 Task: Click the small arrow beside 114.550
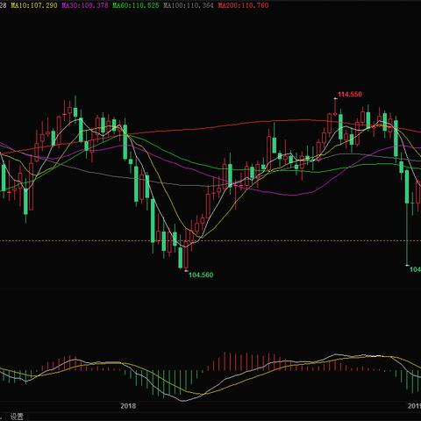click(335, 98)
